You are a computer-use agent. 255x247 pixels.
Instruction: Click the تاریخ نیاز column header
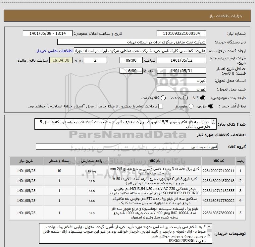coord(26,161)
